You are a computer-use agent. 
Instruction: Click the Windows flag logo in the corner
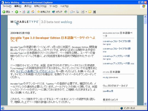pyautogui.click(x=144, y=6)
